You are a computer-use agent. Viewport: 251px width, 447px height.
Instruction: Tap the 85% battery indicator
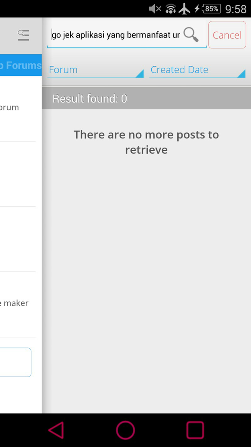[211, 9]
